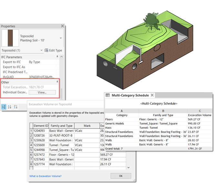The image size is (215, 184).
Task: Click the dialog's Family and Type column header
Action: (x=61, y=126)
